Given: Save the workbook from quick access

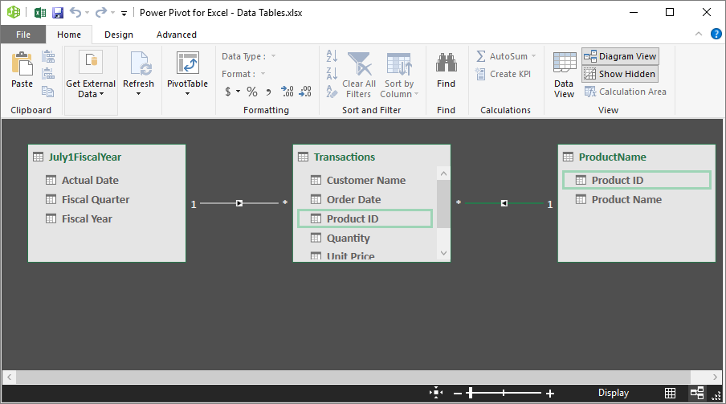Looking at the screenshot, I should pos(57,13).
